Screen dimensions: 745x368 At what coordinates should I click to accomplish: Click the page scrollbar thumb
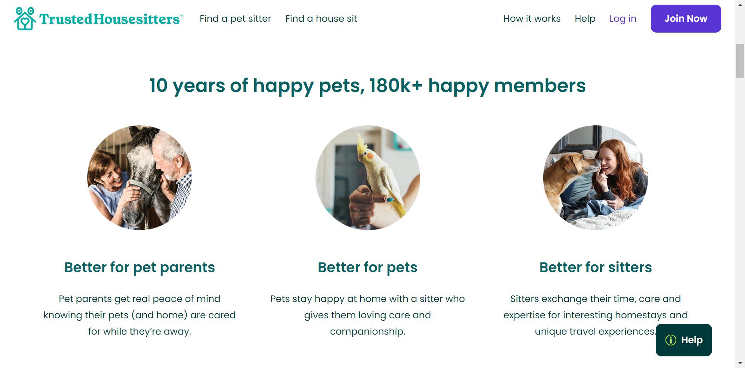pos(740,61)
